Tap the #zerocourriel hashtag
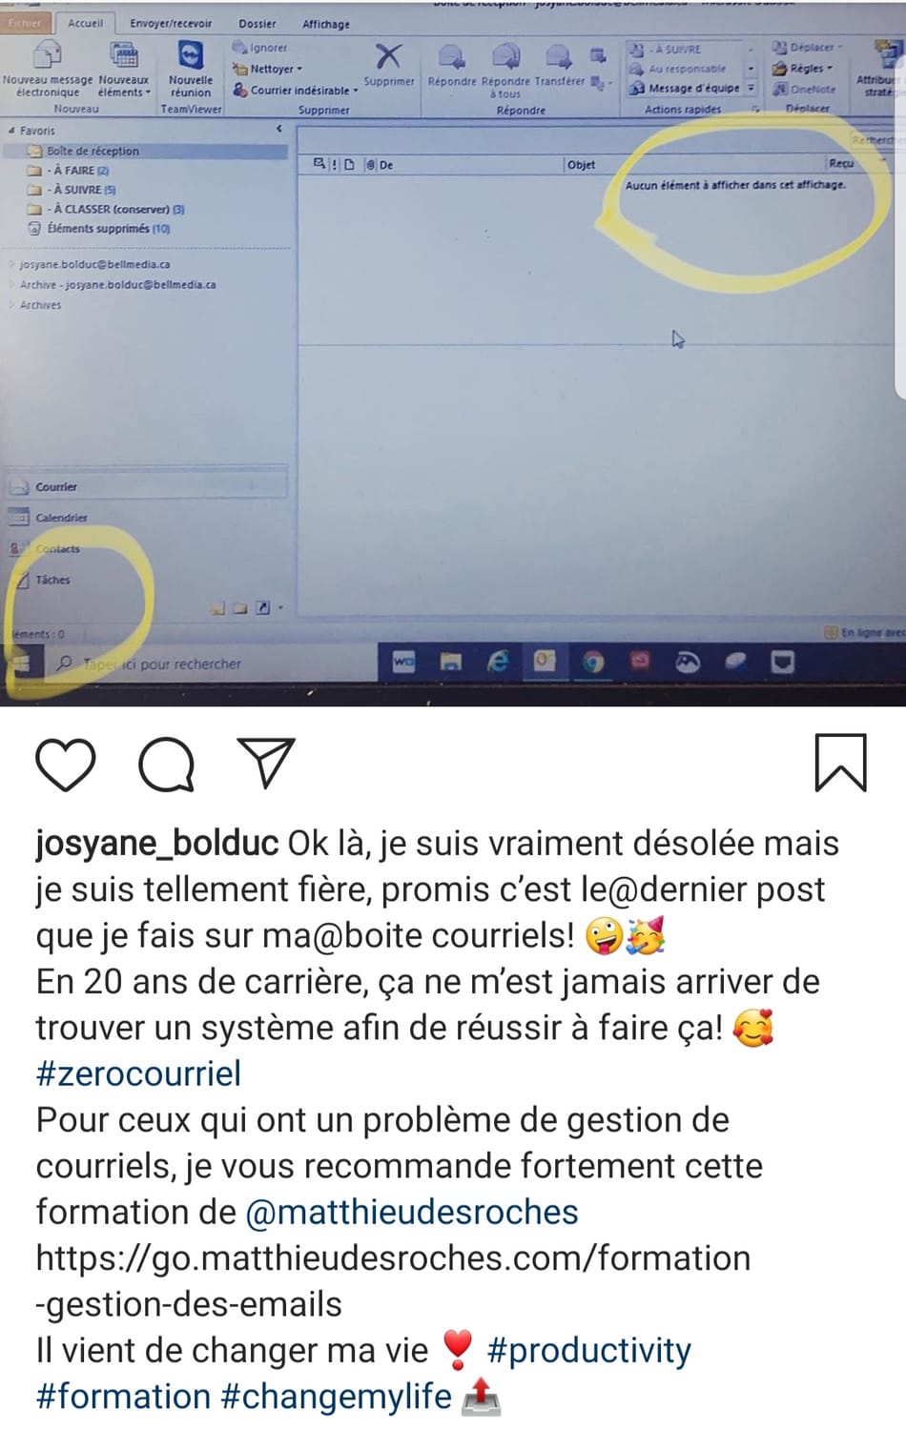This screenshot has height=1430, width=906. pyautogui.click(x=138, y=1073)
